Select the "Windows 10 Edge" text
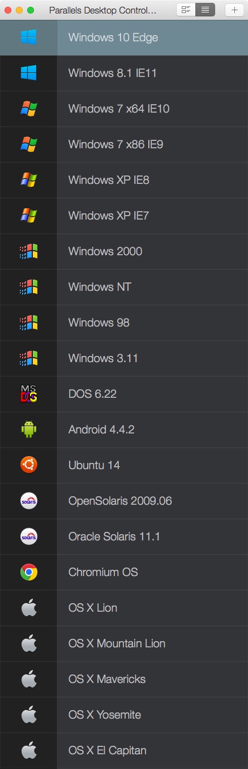 coord(113,37)
